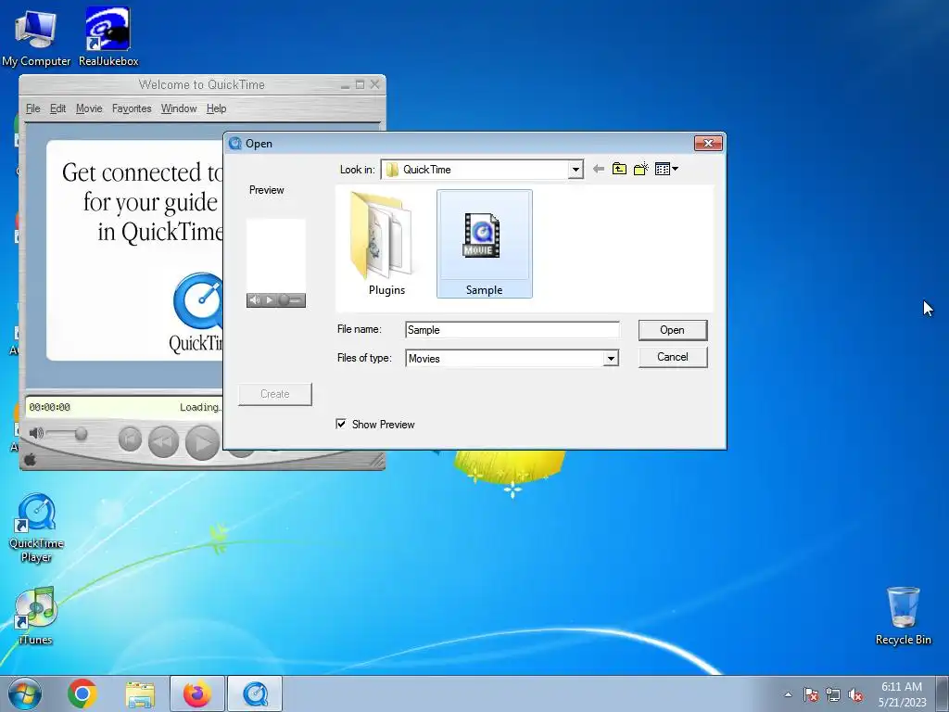
Task: Open the network tray icon
Action: (833, 694)
